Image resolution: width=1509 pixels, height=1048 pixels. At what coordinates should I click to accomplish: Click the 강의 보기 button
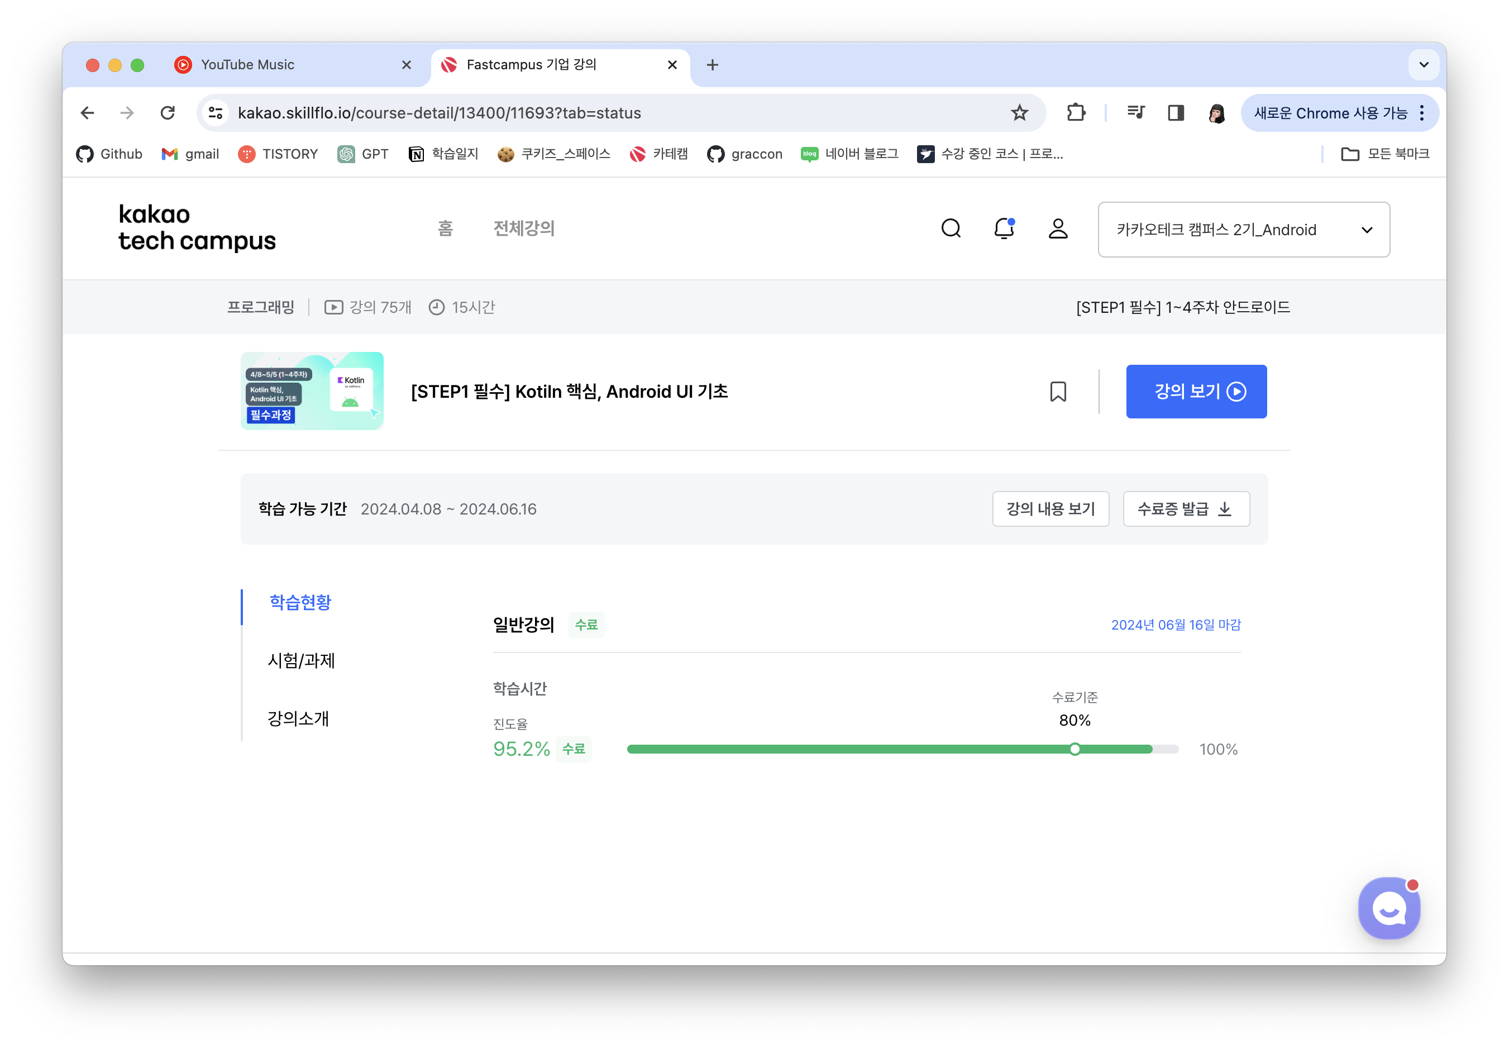1196,392
